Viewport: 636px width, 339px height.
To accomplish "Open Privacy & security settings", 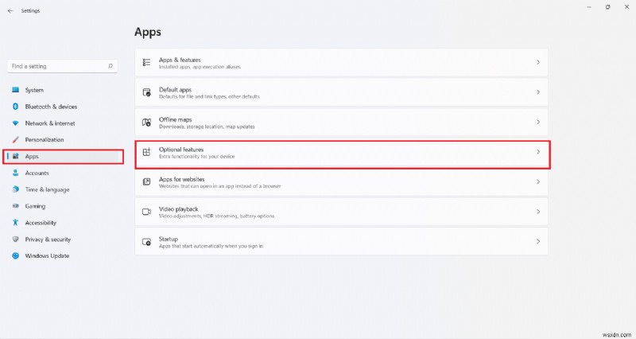I will click(x=48, y=239).
